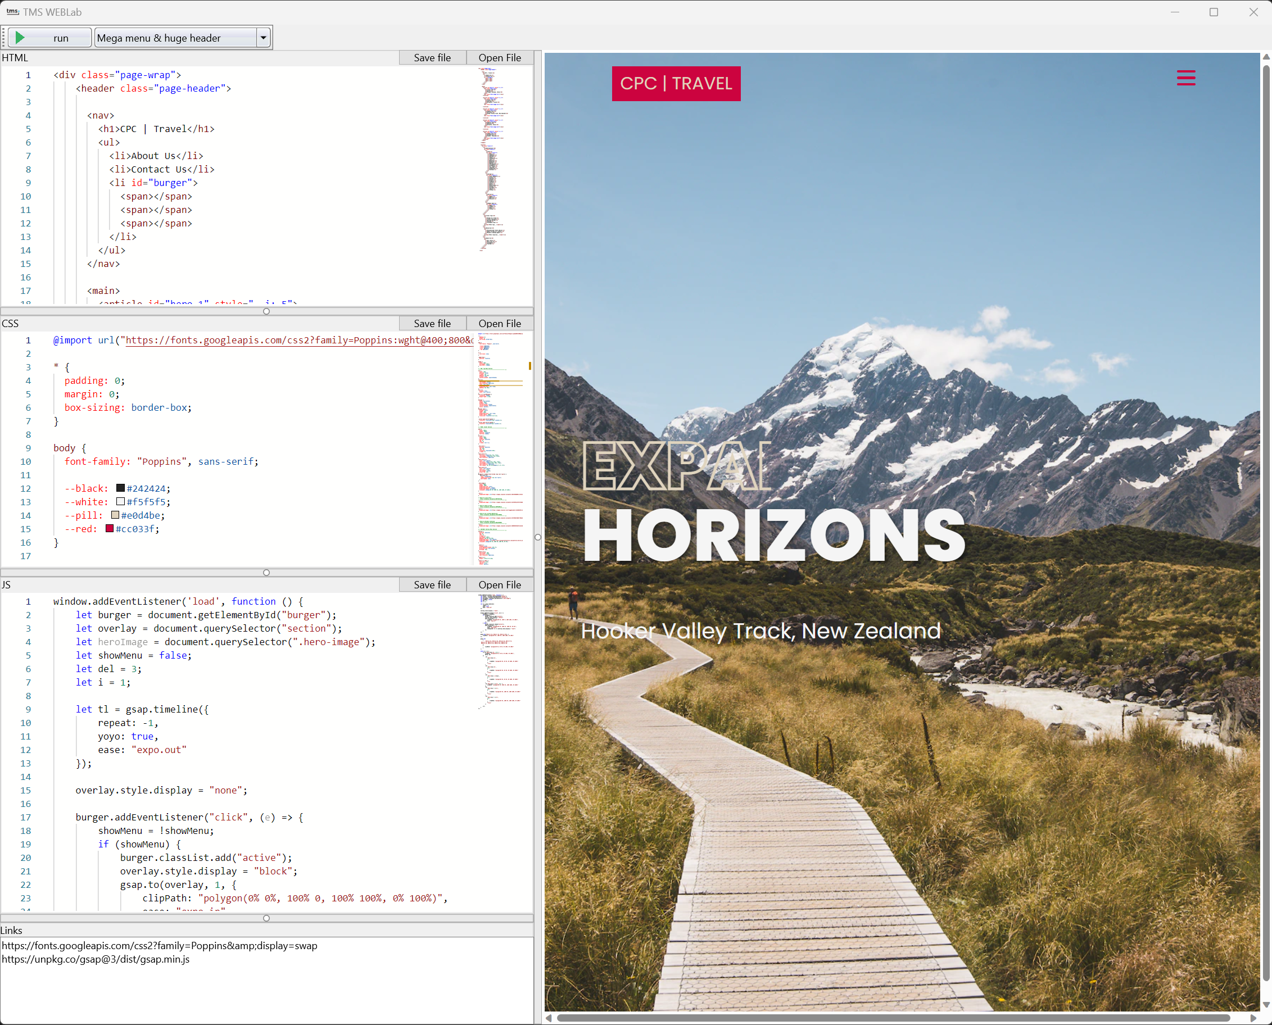Click the TMS WEBLab app icon in title bar
The width and height of the screenshot is (1272, 1025).
click(x=12, y=12)
